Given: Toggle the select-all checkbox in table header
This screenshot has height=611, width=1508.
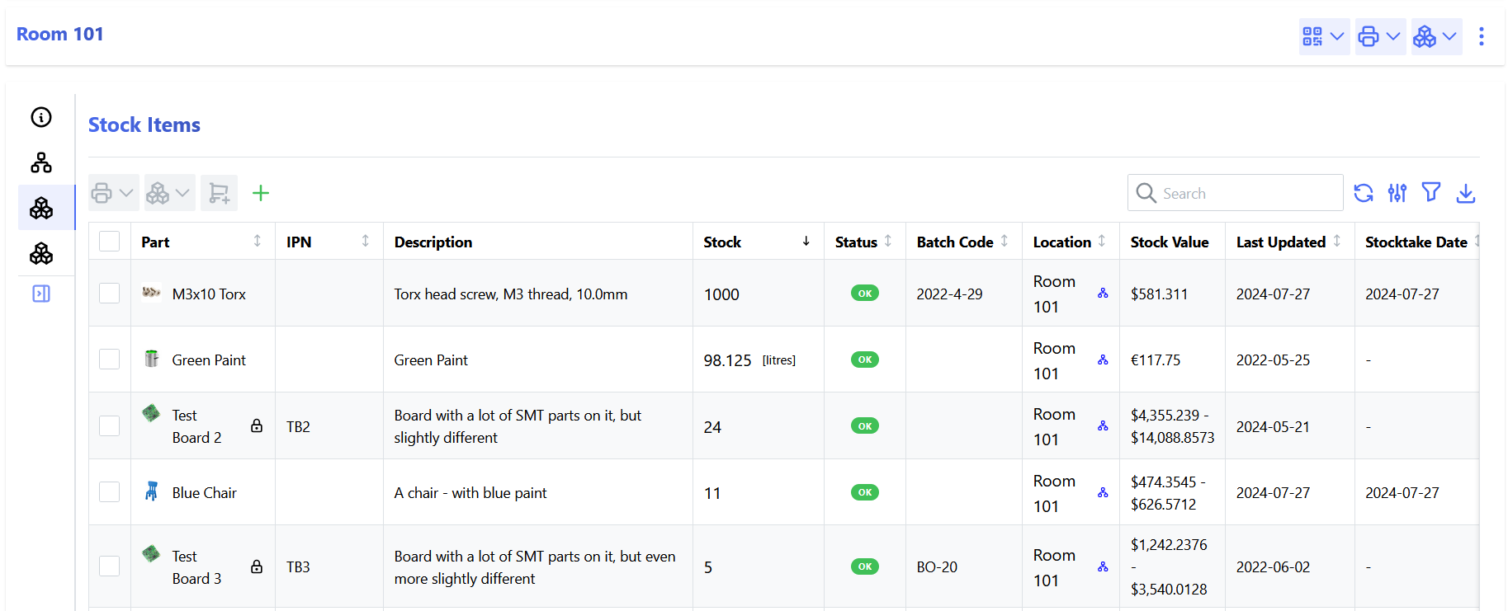Looking at the screenshot, I should pos(110,242).
